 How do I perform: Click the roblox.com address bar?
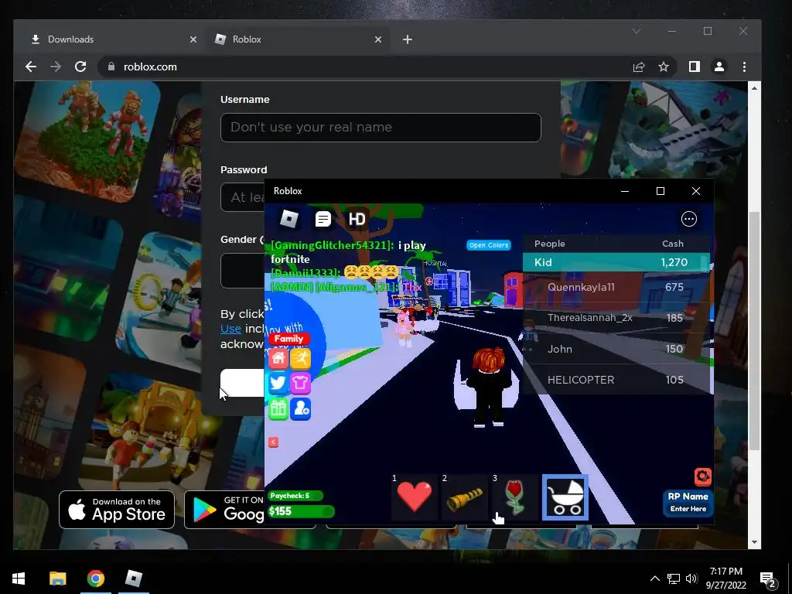point(364,67)
